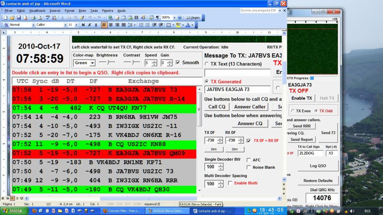The image size is (383, 215).
Task: Enable the AFC checkbox
Action: click(x=249, y=160)
